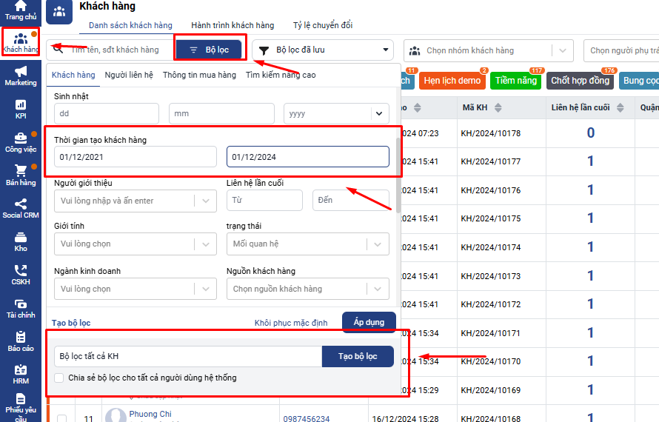Screen dimensions: 659x422
Task: Open Social CRM share icon
Action: coord(20,208)
